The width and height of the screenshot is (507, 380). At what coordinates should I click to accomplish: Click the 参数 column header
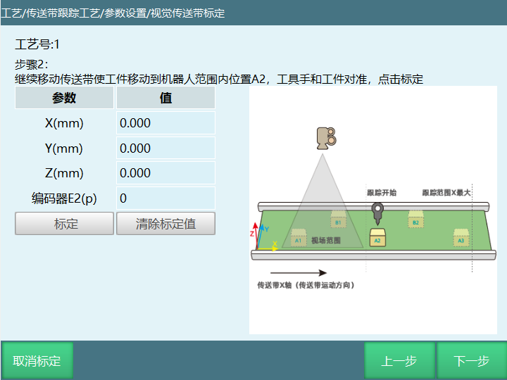click(x=64, y=98)
